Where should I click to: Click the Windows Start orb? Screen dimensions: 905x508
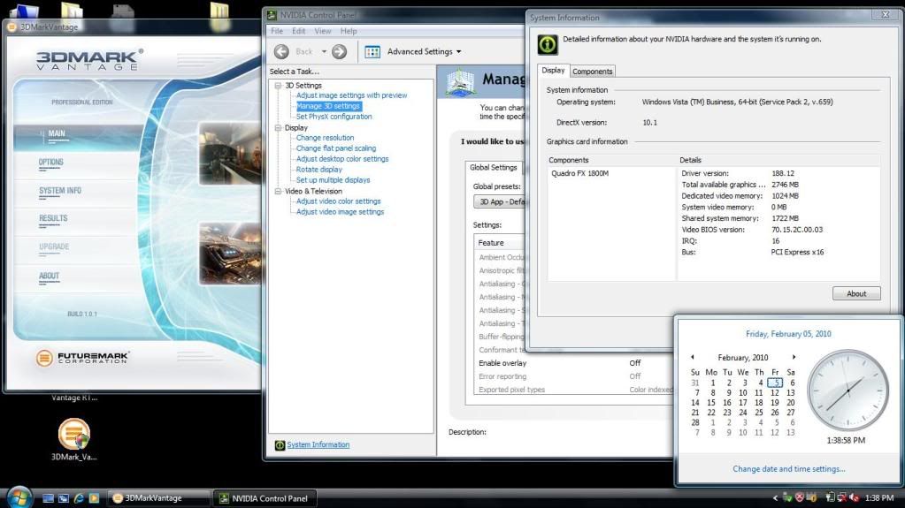click(x=19, y=497)
